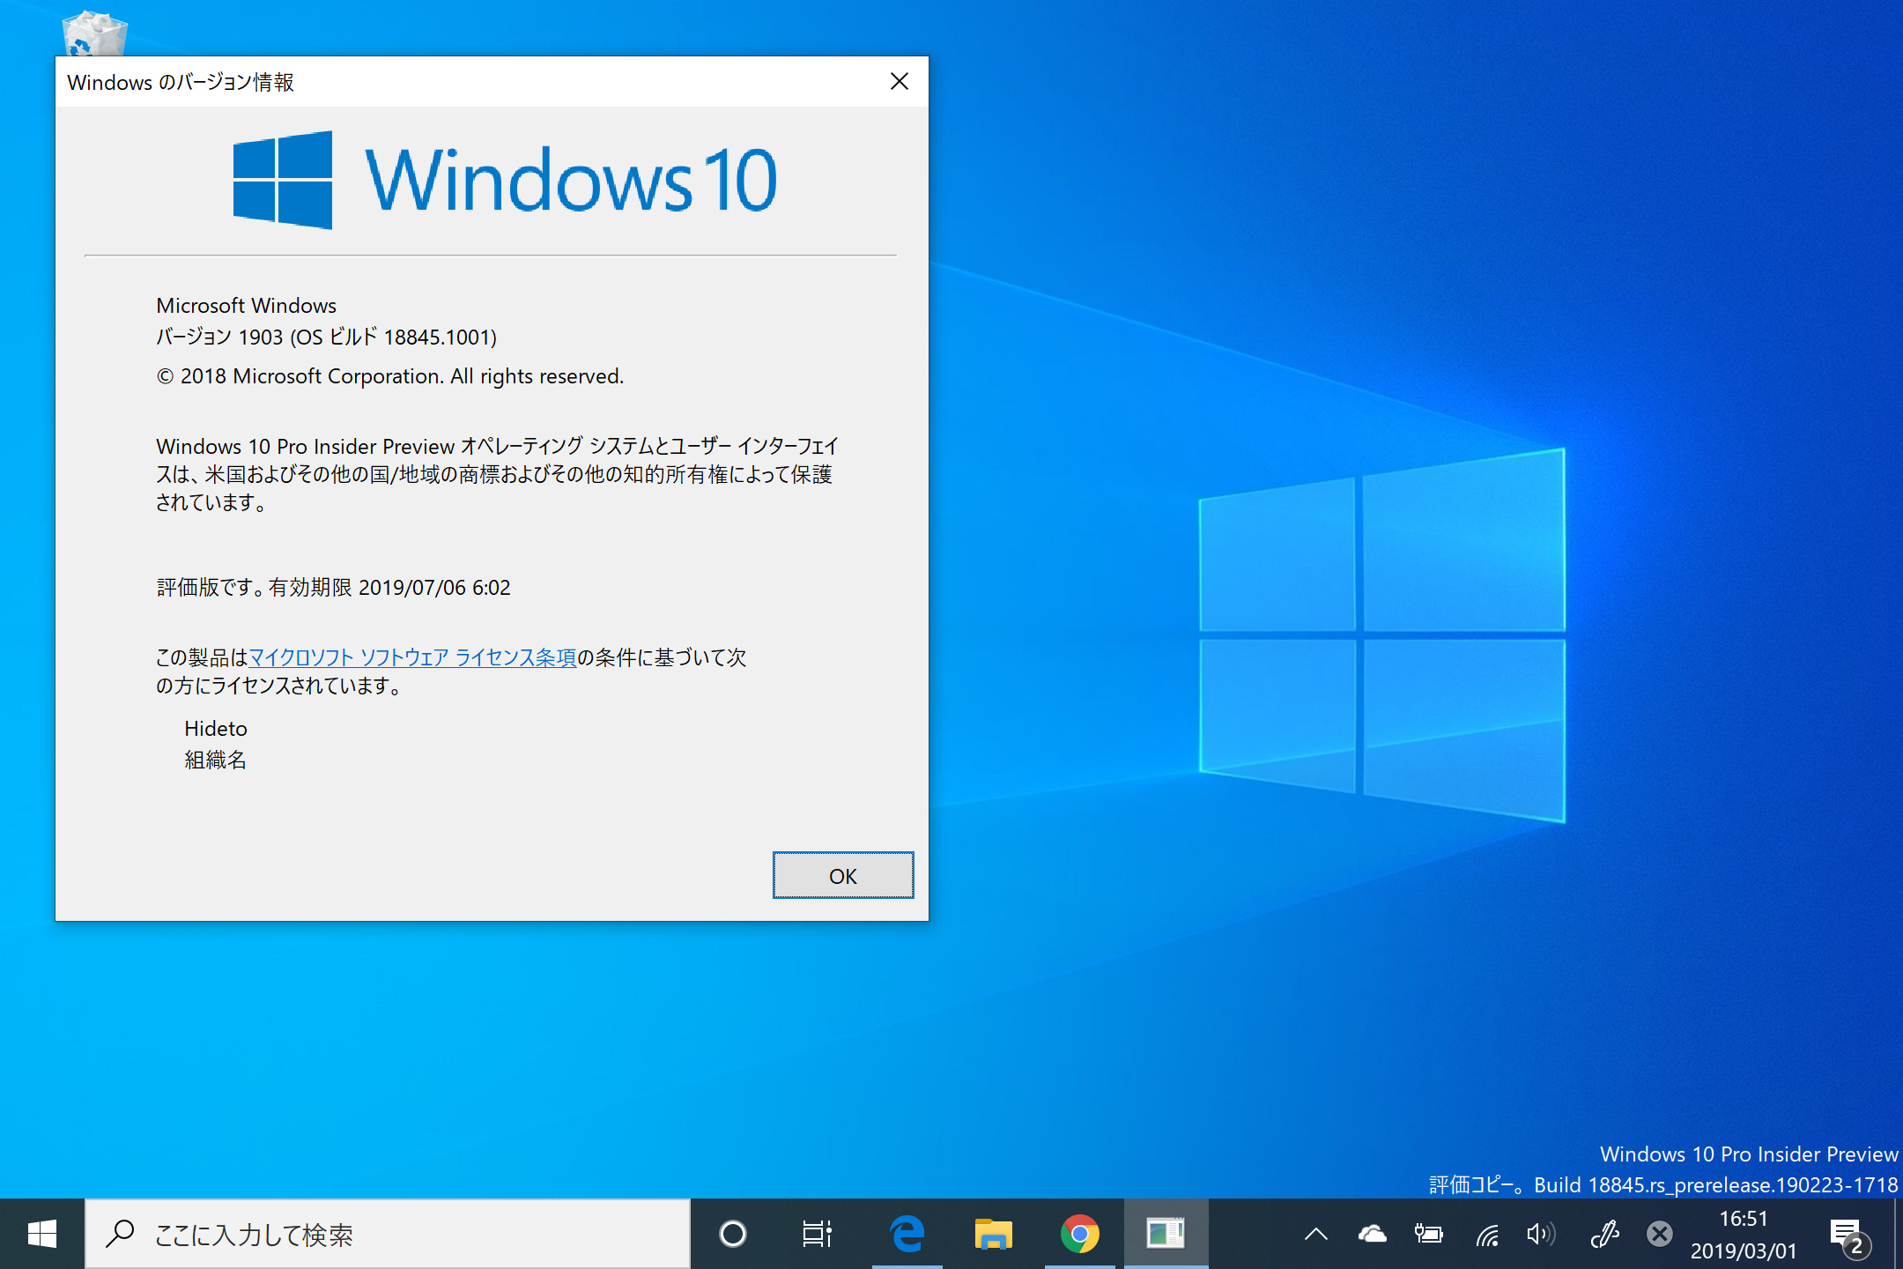Open Wi-Fi settings from the tray
Image resolution: width=1903 pixels, height=1269 pixels.
tap(1487, 1234)
